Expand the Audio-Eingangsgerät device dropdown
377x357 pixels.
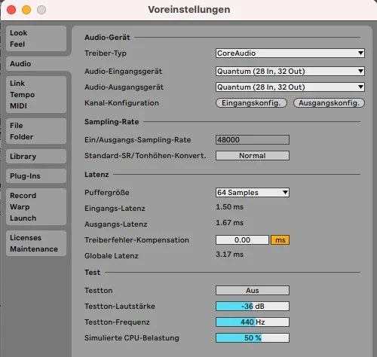[290, 71]
